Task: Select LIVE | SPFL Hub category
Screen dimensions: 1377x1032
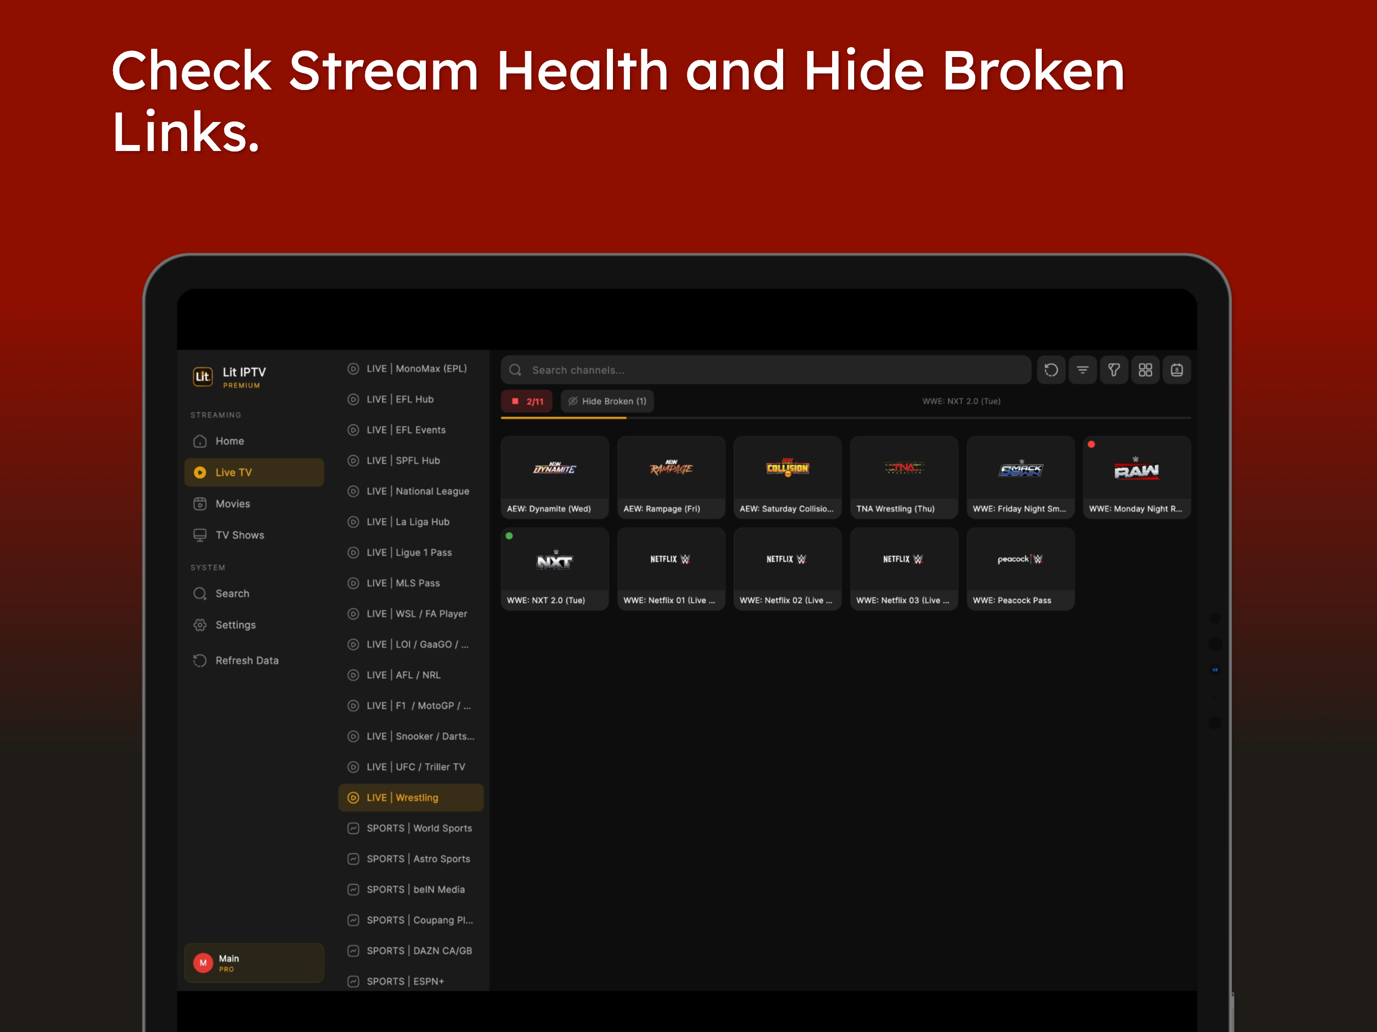Action: tap(411, 460)
